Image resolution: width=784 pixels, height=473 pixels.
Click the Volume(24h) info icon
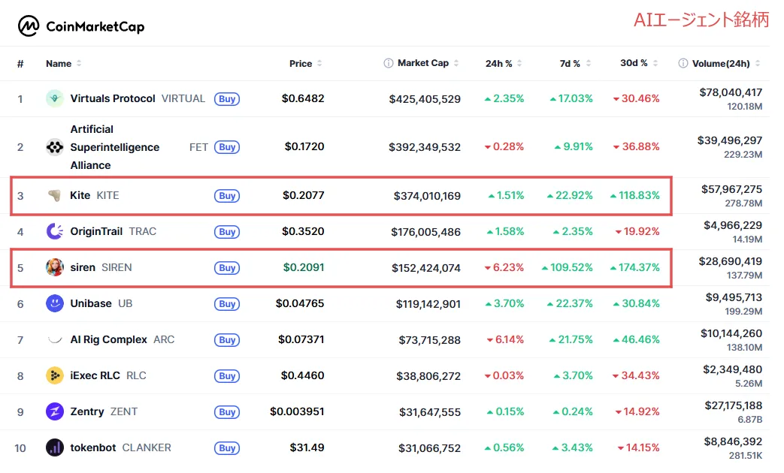683,63
